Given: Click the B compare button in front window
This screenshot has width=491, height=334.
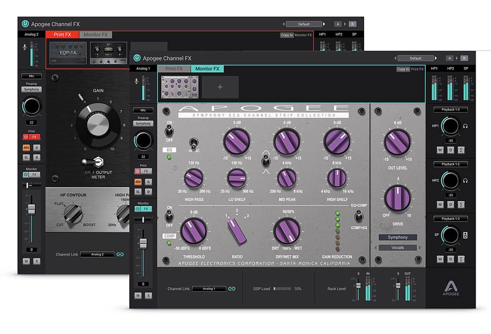Looking at the screenshot, I should (464, 58).
